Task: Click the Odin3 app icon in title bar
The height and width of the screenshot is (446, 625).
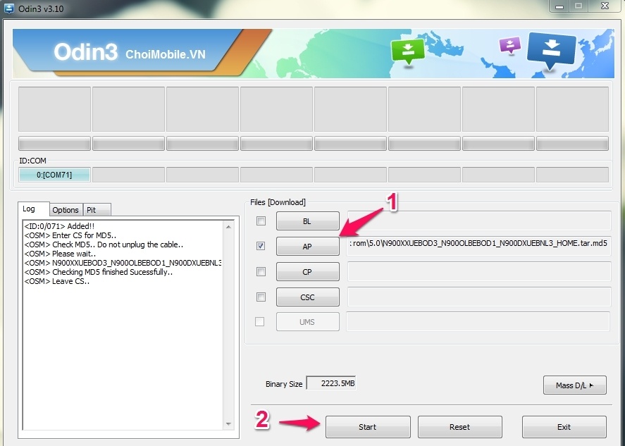Action: [8, 8]
